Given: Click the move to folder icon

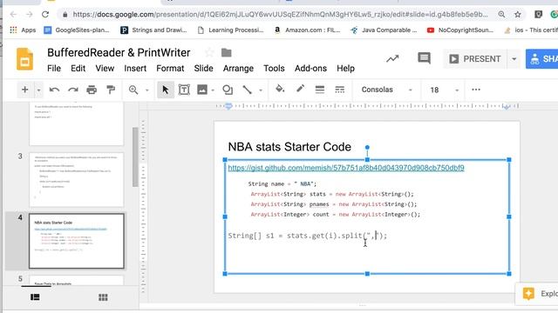Looking at the screenshot, I should 227,53.
